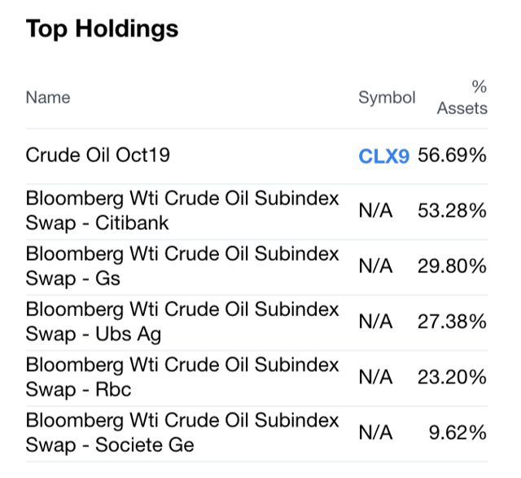The height and width of the screenshot is (478, 521).
Task: Click the 53.28% assets value
Action: coord(452,212)
